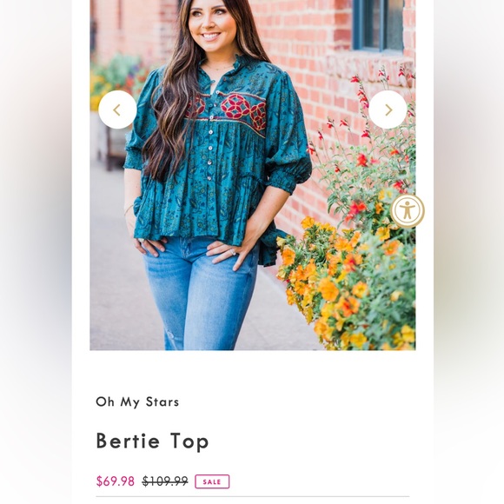Click the $69.98 sale price
Screen dimensions: 504x504
[x=115, y=481]
